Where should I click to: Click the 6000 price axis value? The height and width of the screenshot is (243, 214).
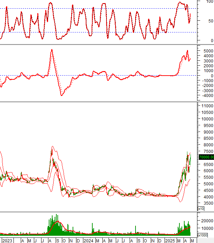click(208, 171)
